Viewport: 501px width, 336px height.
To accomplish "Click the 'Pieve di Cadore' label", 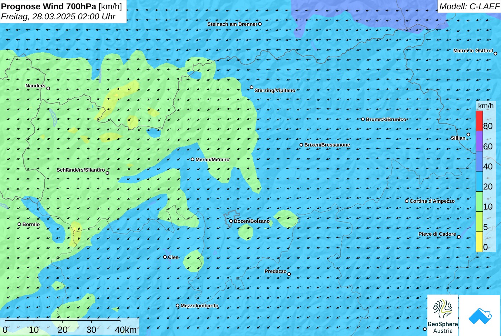I will 437,234.
